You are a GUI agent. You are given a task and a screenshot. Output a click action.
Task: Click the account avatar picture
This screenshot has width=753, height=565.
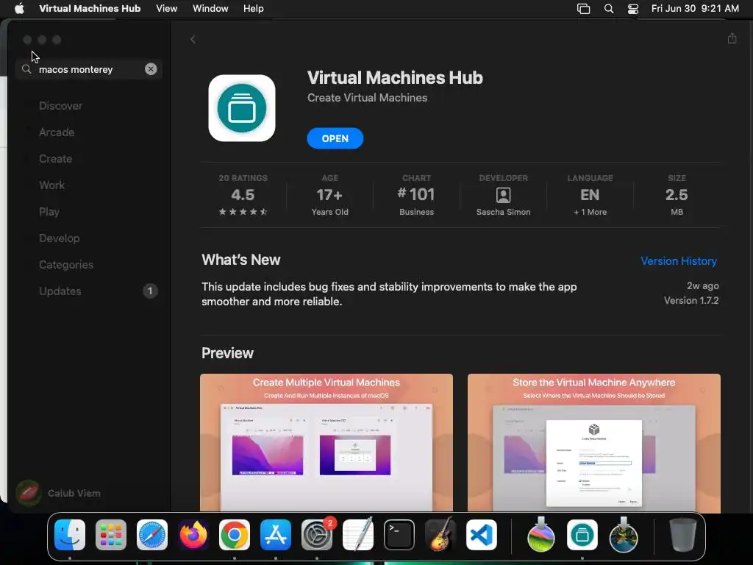pos(29,493)
